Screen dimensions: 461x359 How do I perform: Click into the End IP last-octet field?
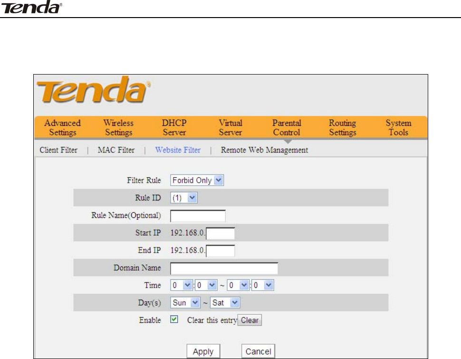tap(221, 251)
